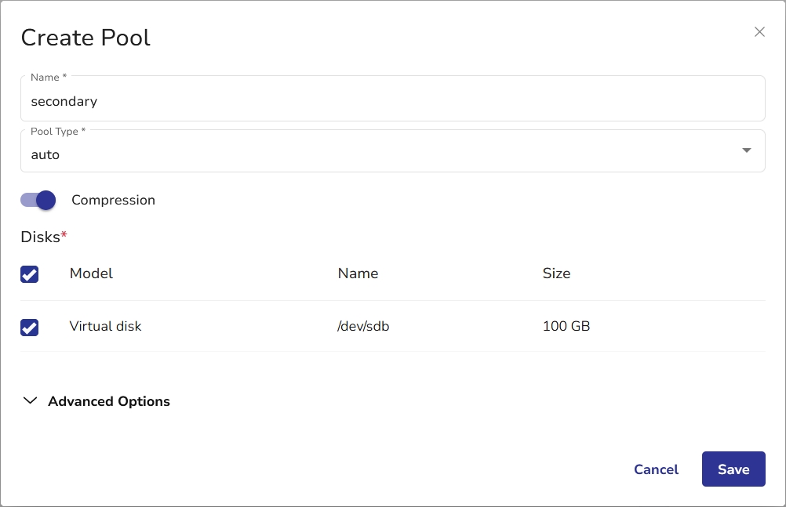Click the Size column header
The image size is (786, 507).
coord(556,273)
